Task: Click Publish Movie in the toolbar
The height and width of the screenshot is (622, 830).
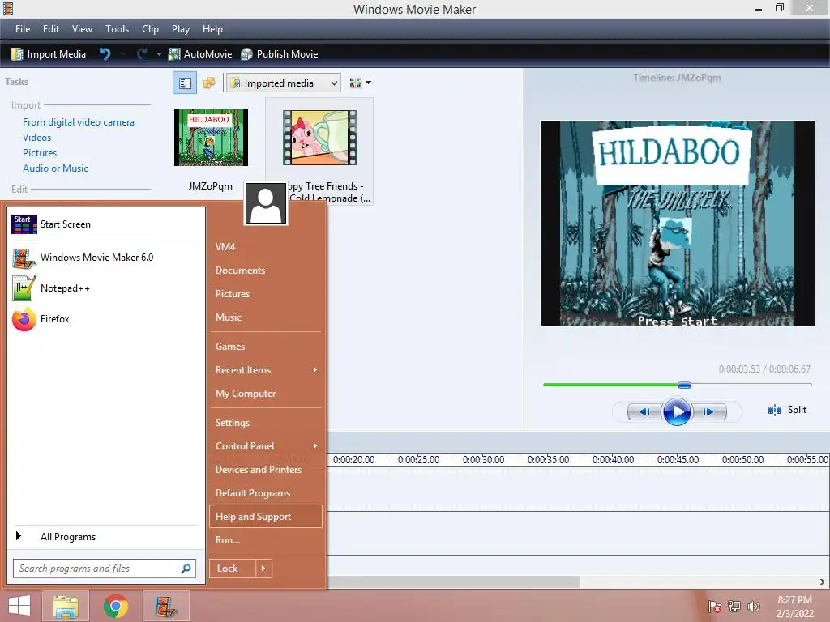Action: click(279, 54)
